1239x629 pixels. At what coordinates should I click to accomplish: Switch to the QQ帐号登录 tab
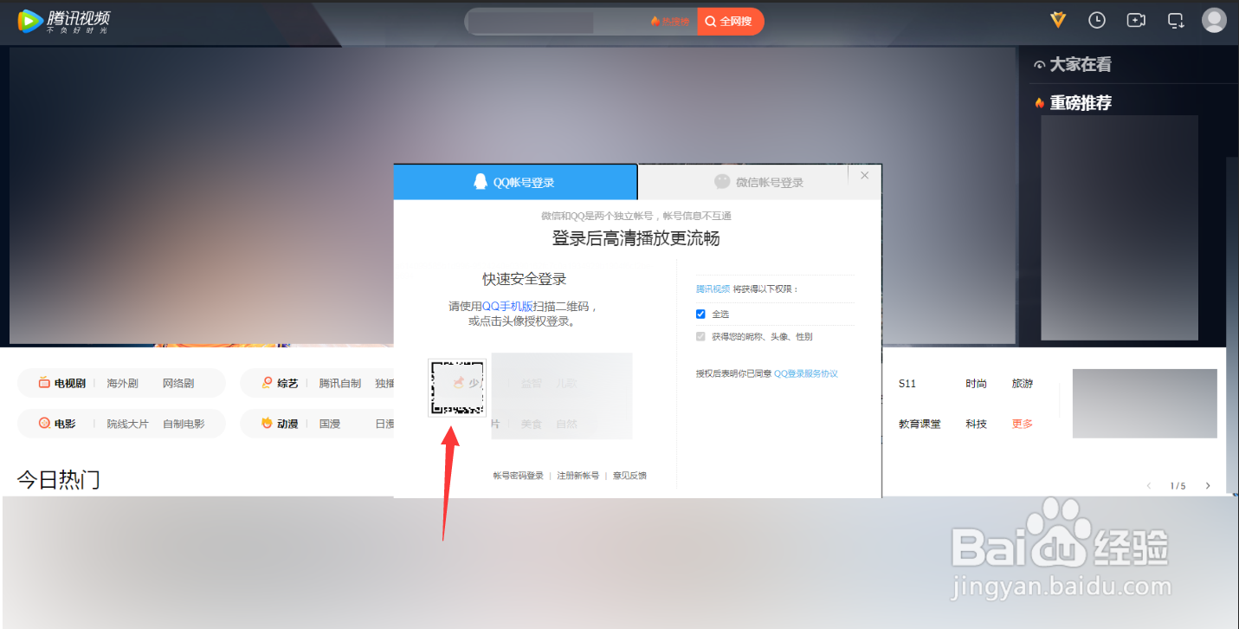click(x=515, y=182)
